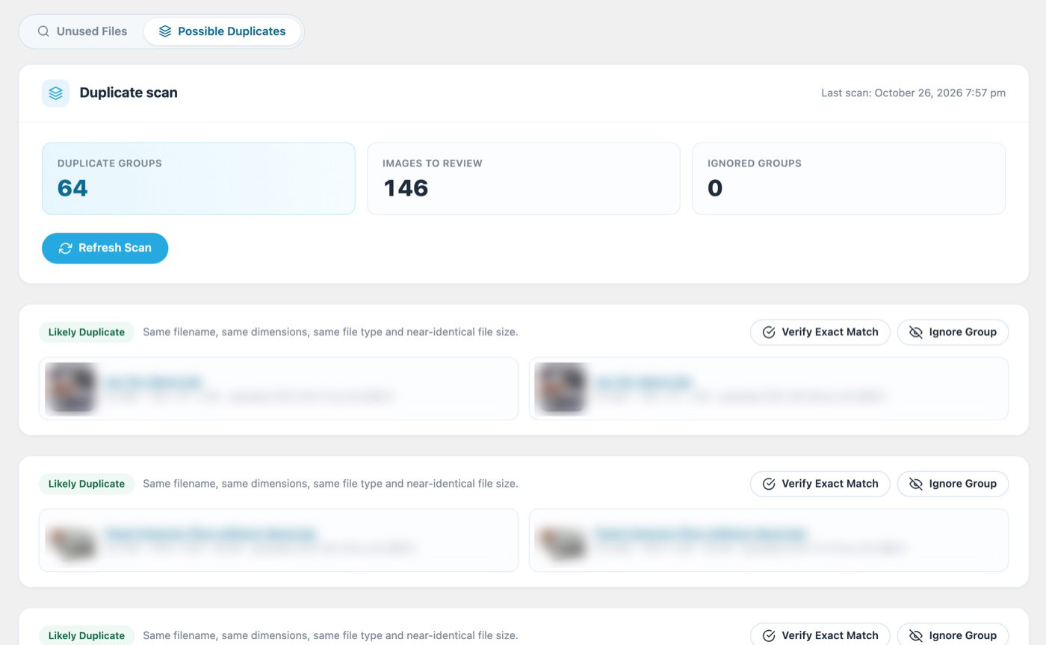Click the first group's checkmark verify icon
1046x645 pixels.
coord(769,332)
